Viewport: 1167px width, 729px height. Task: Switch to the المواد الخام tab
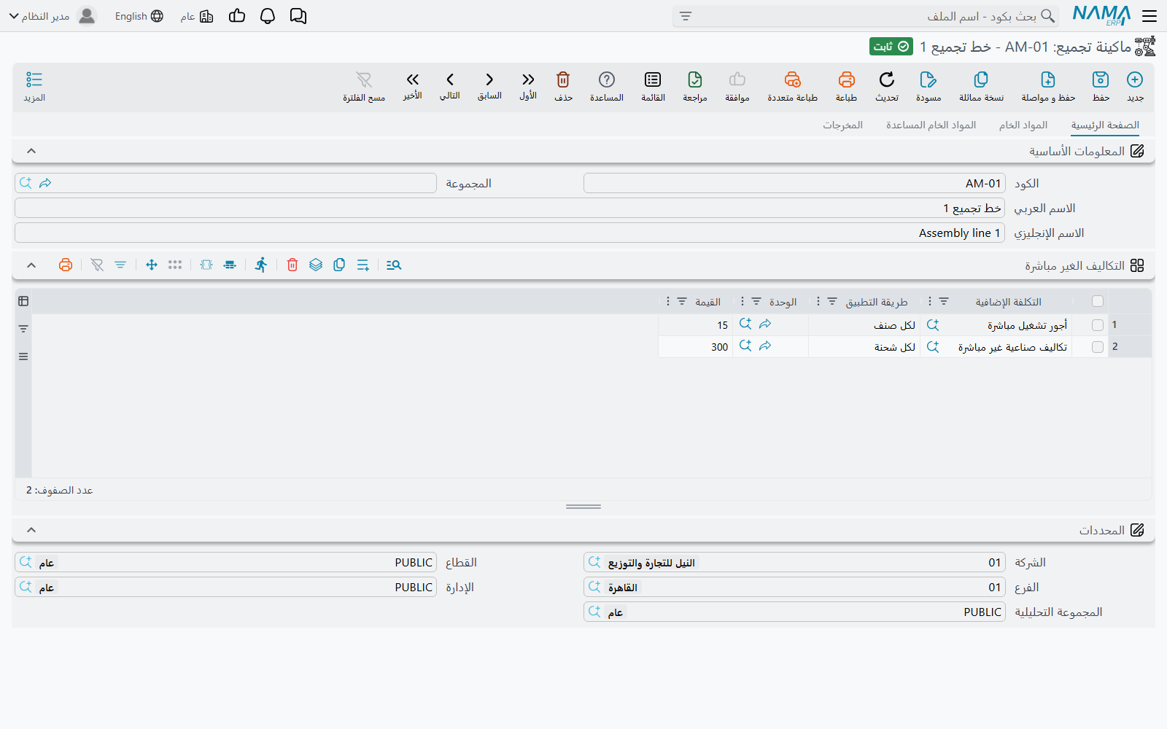click(1023, 125)
